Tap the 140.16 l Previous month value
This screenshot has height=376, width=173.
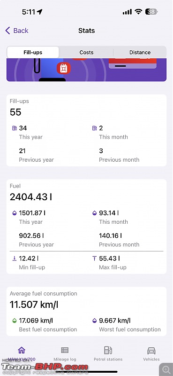[x=111, y=236]
